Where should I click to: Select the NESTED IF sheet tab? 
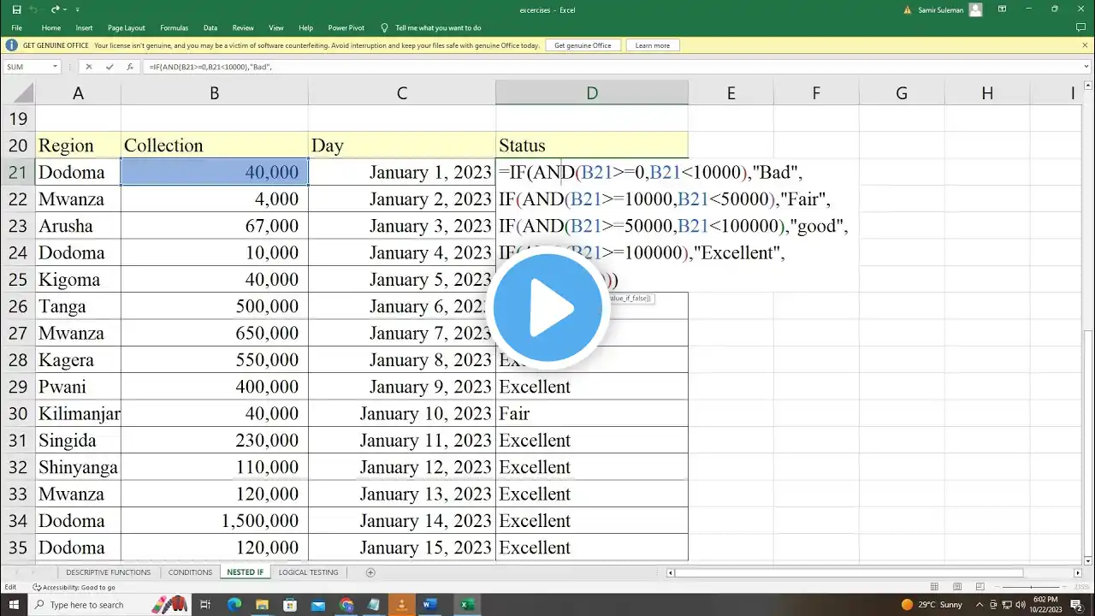[x=246, y=572]
